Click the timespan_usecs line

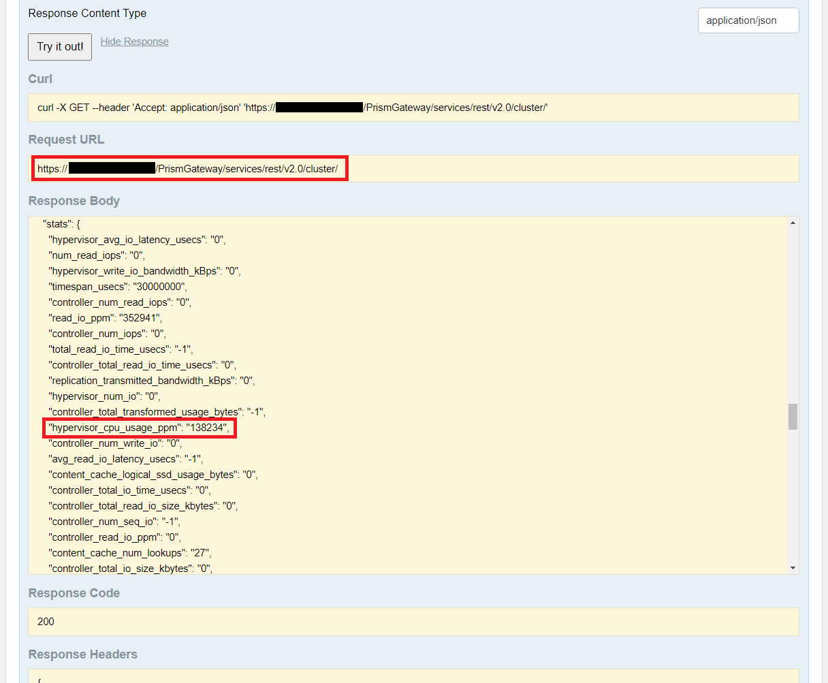[x=118, y=287]
